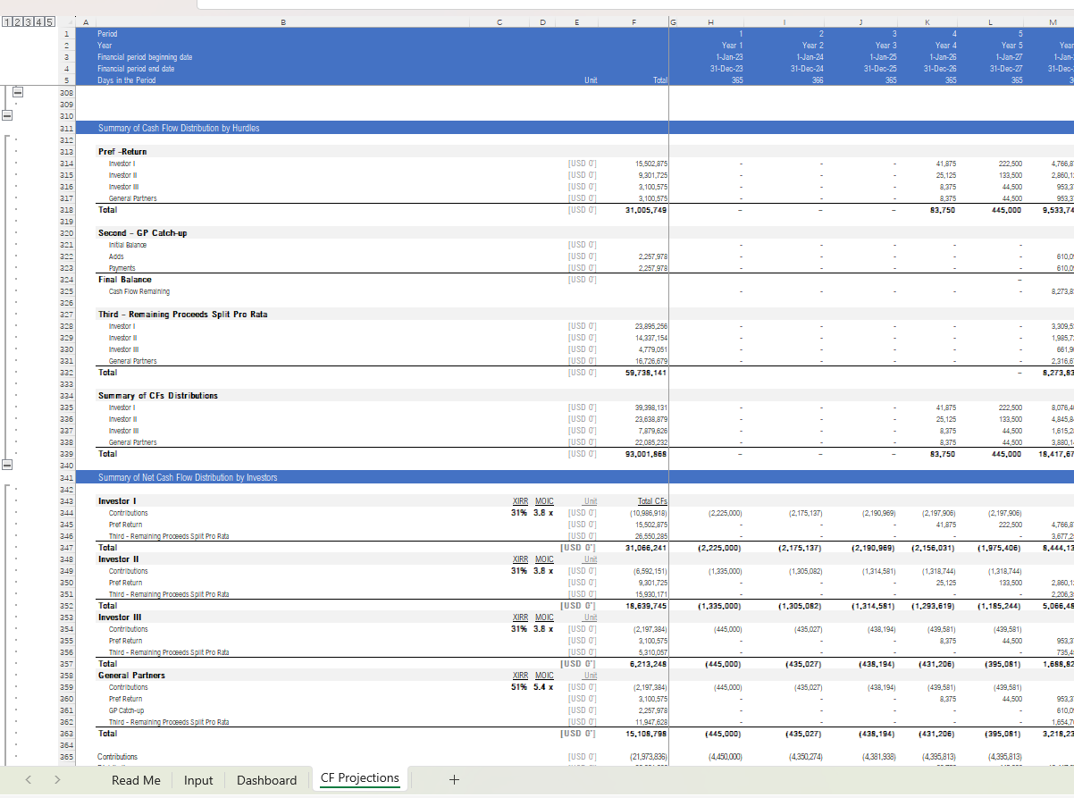Screen dimensions: 1074x798
Task: Select row 318 header
Action: (x=66, y=210)
